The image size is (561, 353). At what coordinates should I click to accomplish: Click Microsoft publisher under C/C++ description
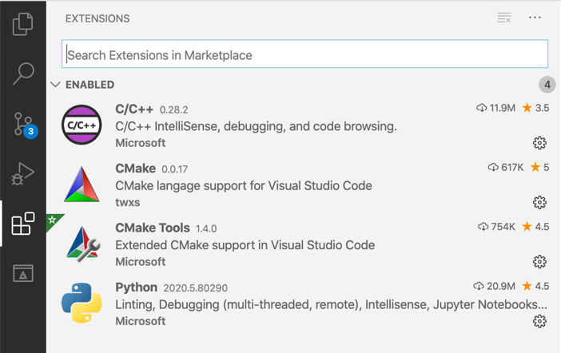[x=141, y=143]
